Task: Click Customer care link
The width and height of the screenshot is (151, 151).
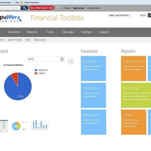Action: tap(93, 8)
